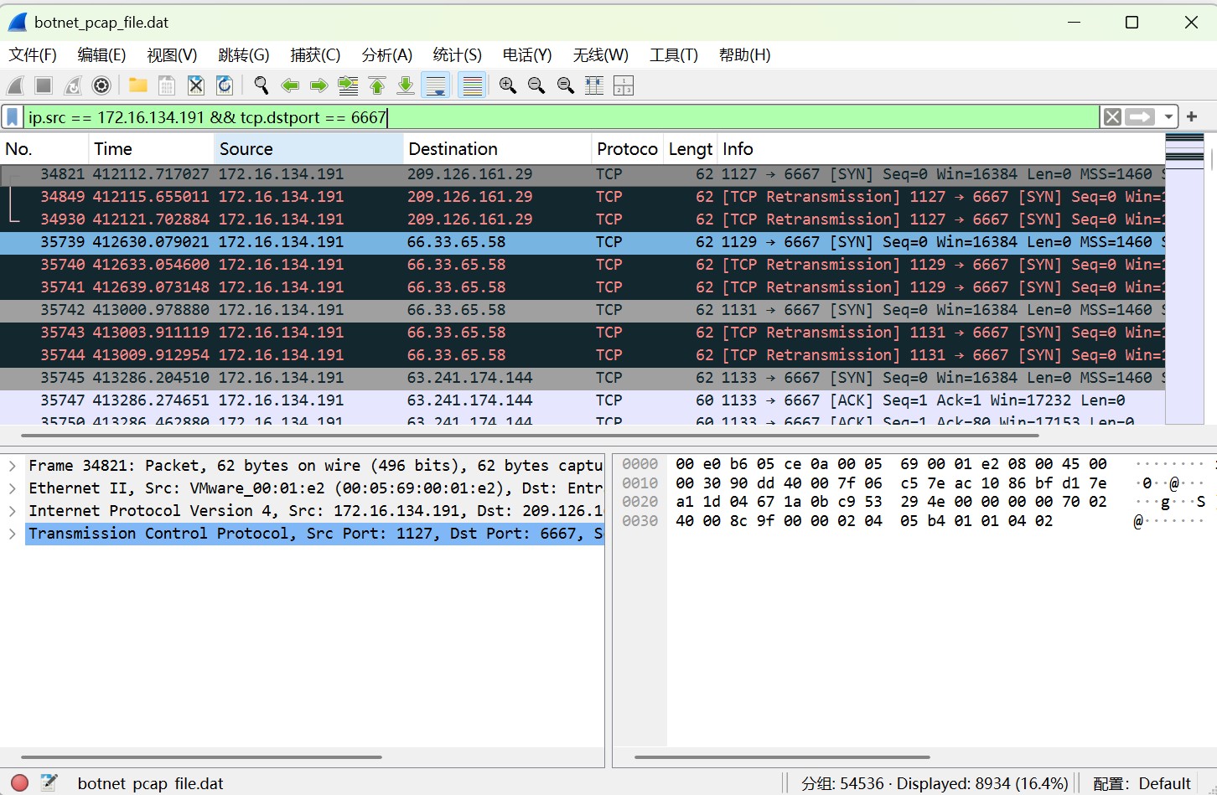Screen dimensions: 1217x795
Task: Open capture options gear icon
Action: (x=101, y=85)
